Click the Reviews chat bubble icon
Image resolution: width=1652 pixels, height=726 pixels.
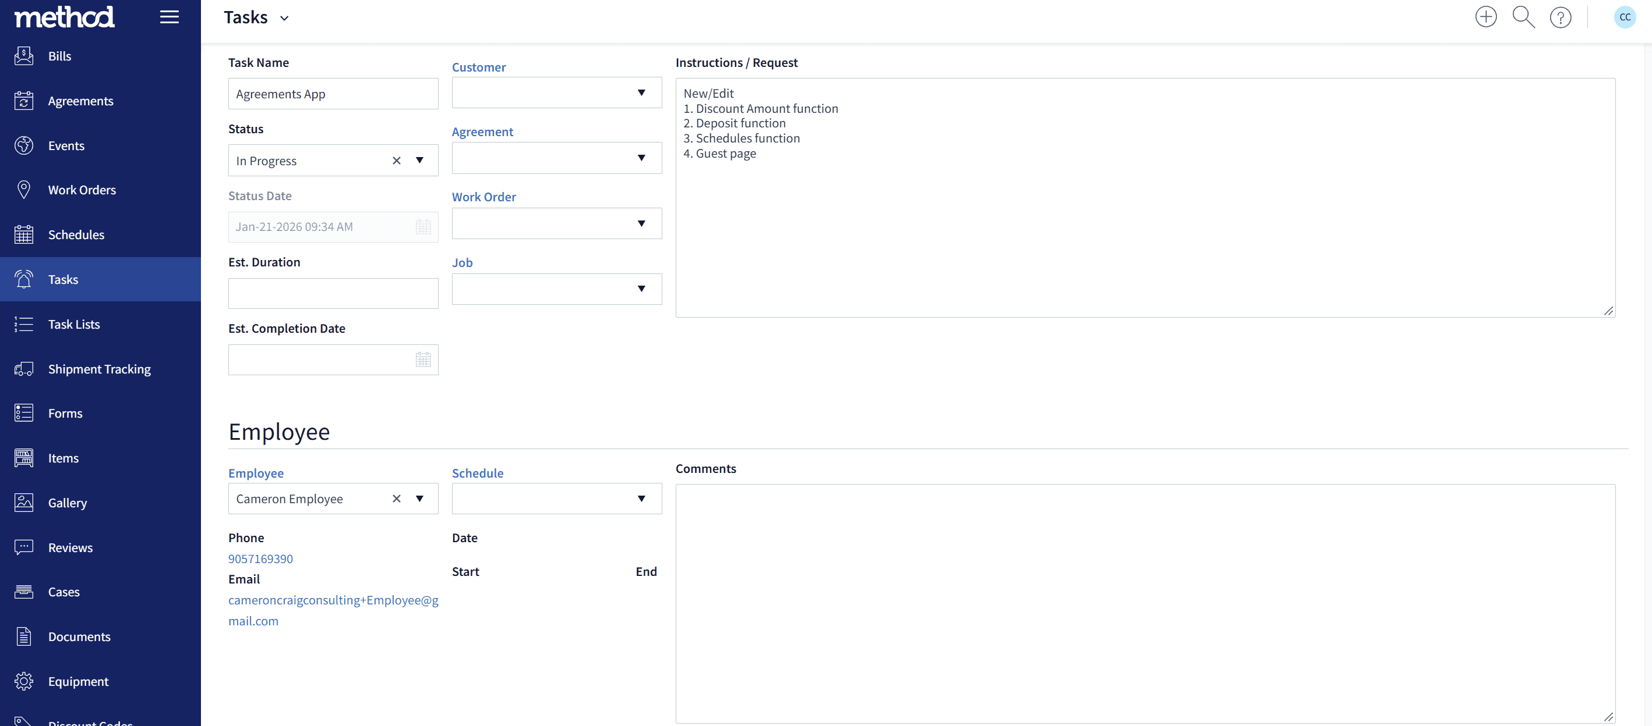24,547
